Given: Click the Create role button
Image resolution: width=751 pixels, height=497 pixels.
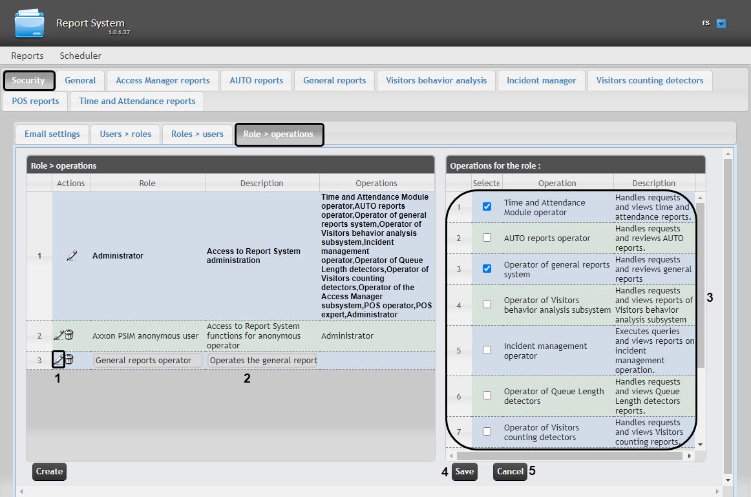Looking at the screenshot, I should pos(49,471).
